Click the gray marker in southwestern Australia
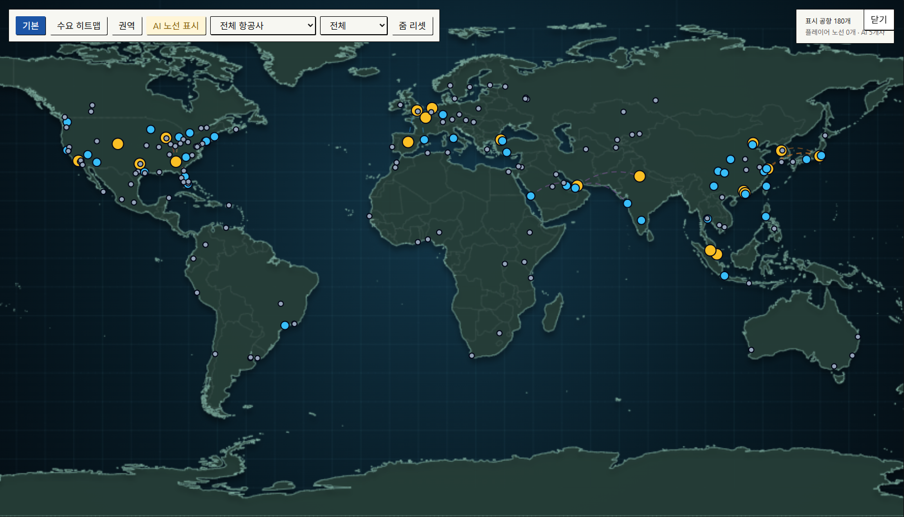 751,350
